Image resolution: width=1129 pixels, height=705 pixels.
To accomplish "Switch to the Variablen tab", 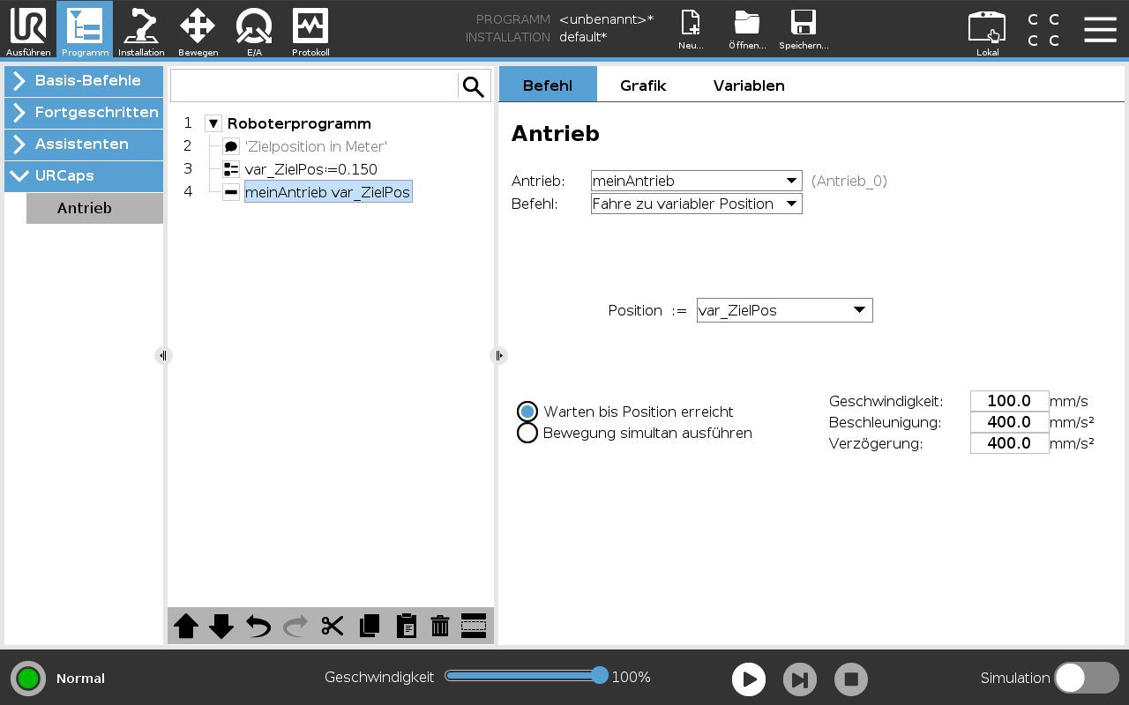I will pyautogui.click(x=749, y=85).
